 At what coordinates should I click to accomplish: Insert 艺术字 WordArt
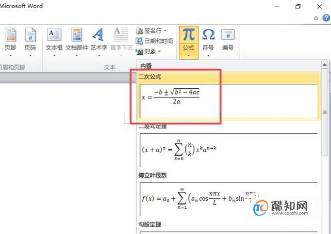tap(98, 35)
